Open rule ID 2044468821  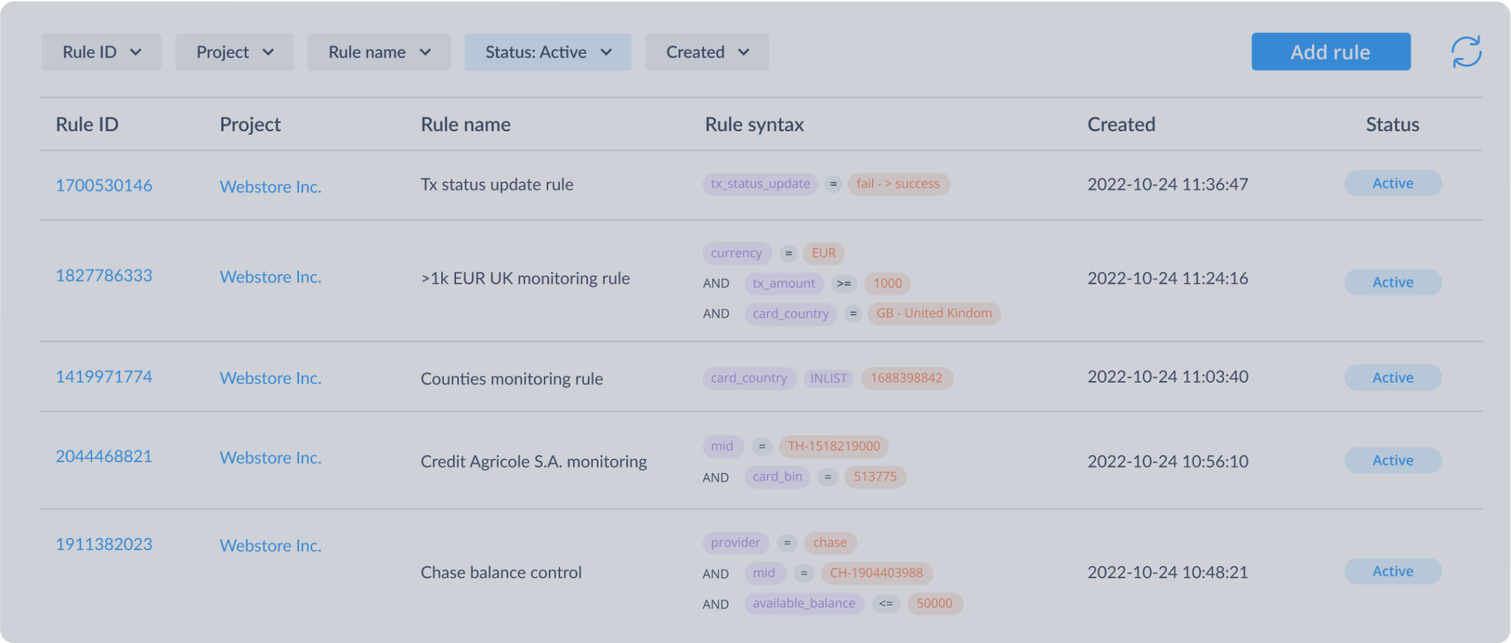tap(104, 456)
